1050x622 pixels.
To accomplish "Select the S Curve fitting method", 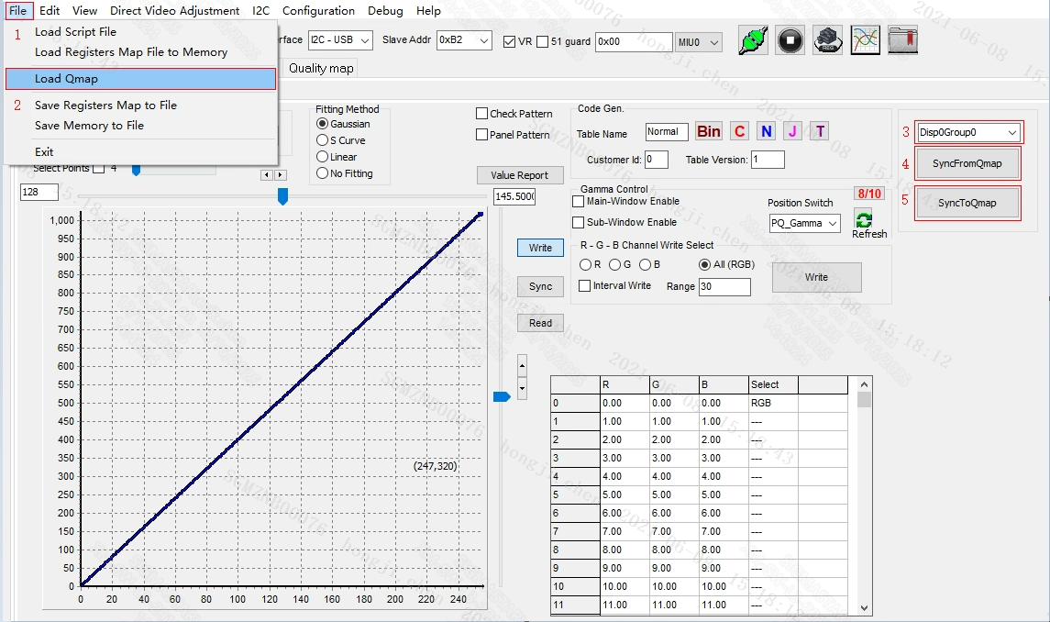I will pos(322,140).
